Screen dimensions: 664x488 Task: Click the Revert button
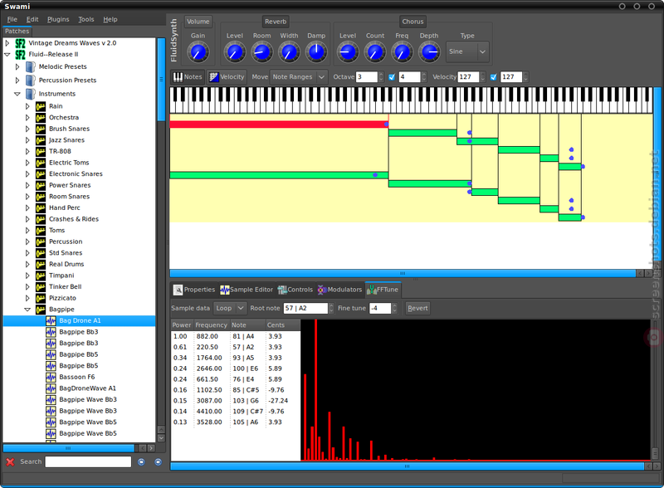click(x=417, y=308)
